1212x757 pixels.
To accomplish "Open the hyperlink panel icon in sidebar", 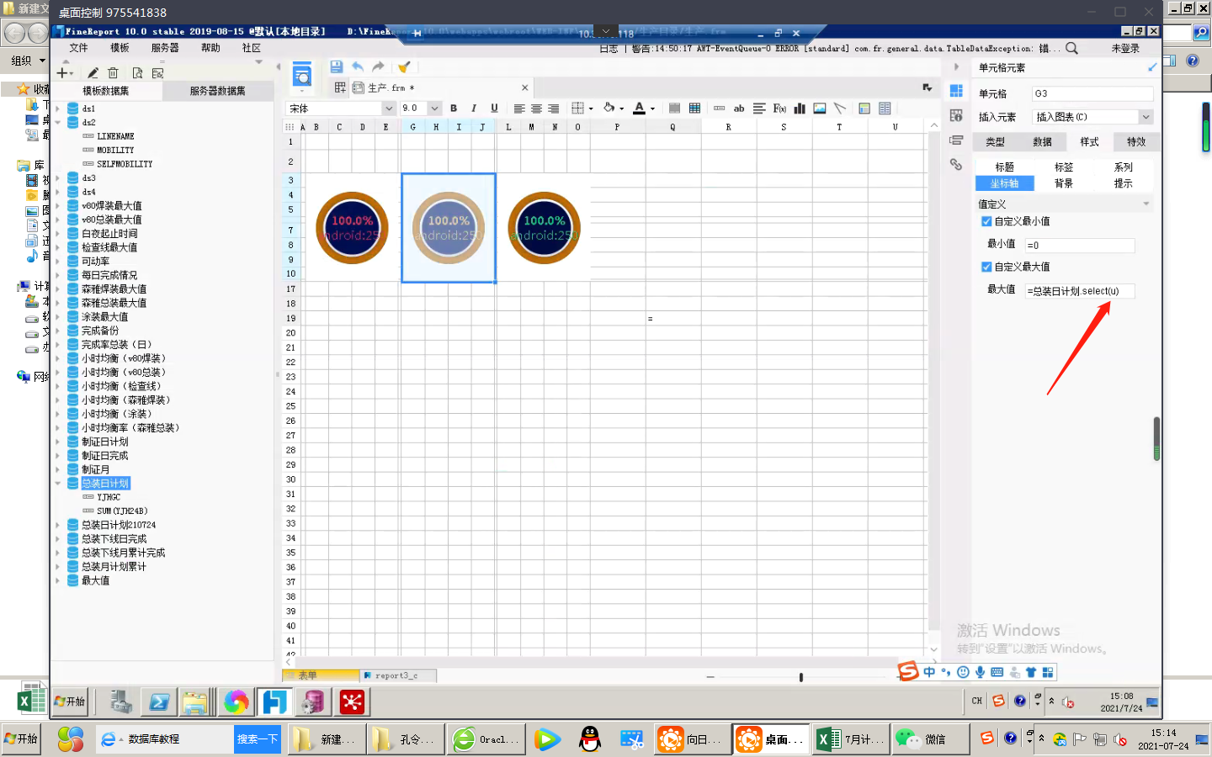I will tap(956, 164).
